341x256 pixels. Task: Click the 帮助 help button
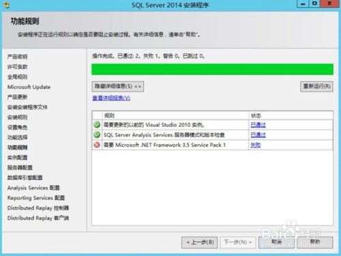315,242
